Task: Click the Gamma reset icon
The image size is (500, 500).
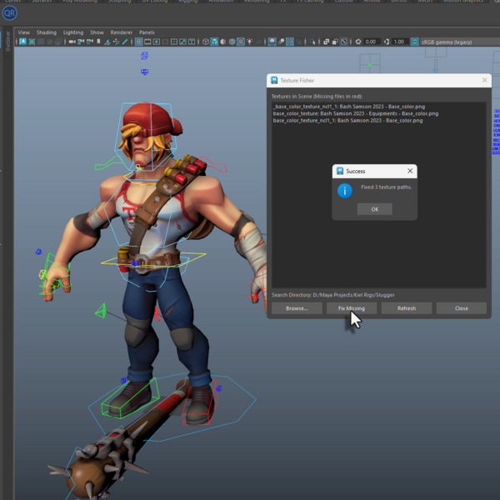Action: click(386, 42)
